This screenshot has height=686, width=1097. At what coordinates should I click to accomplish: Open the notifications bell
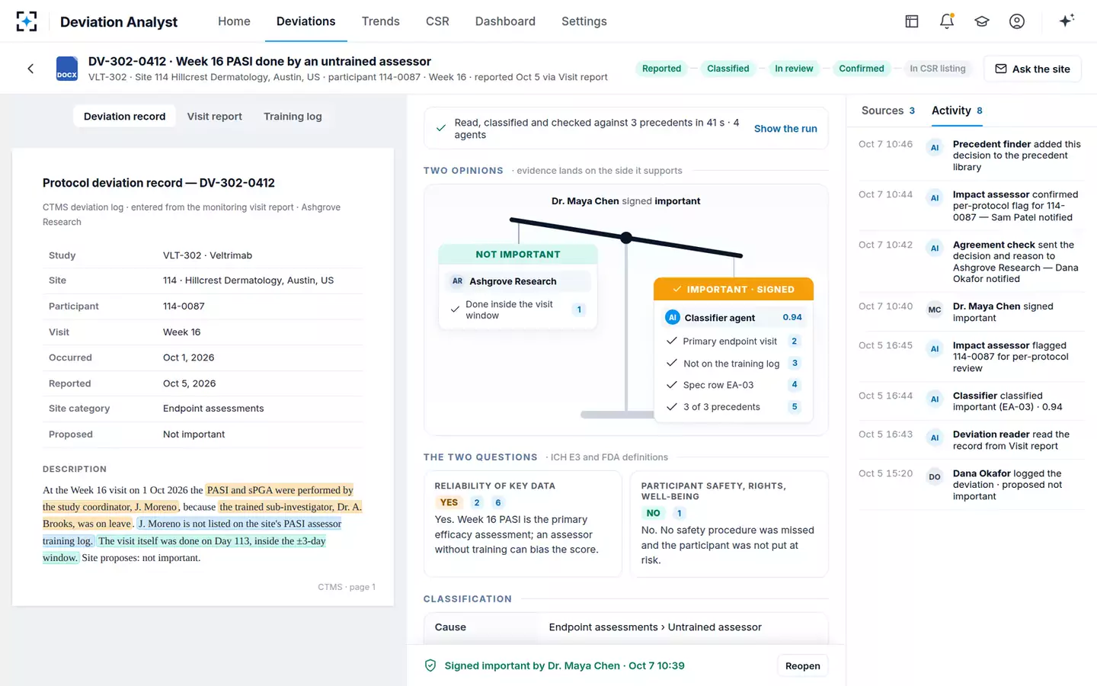(x=947, y=21)
